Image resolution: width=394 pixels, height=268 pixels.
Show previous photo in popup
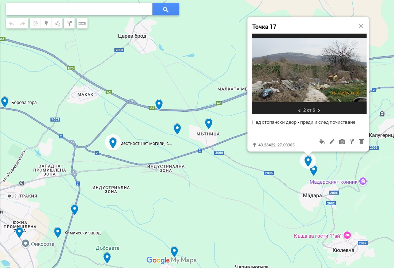coord(299,110)
